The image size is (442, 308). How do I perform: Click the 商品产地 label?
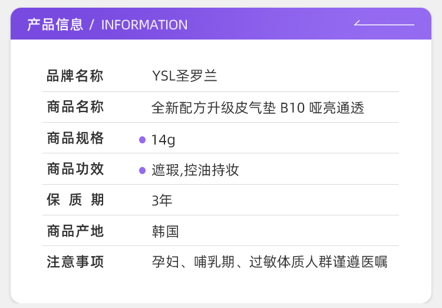click(x=75, y=231)
